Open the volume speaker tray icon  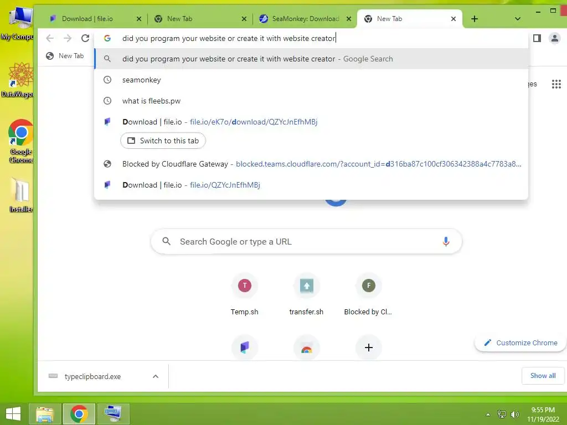pyautogui.click(x=515, y=414)
